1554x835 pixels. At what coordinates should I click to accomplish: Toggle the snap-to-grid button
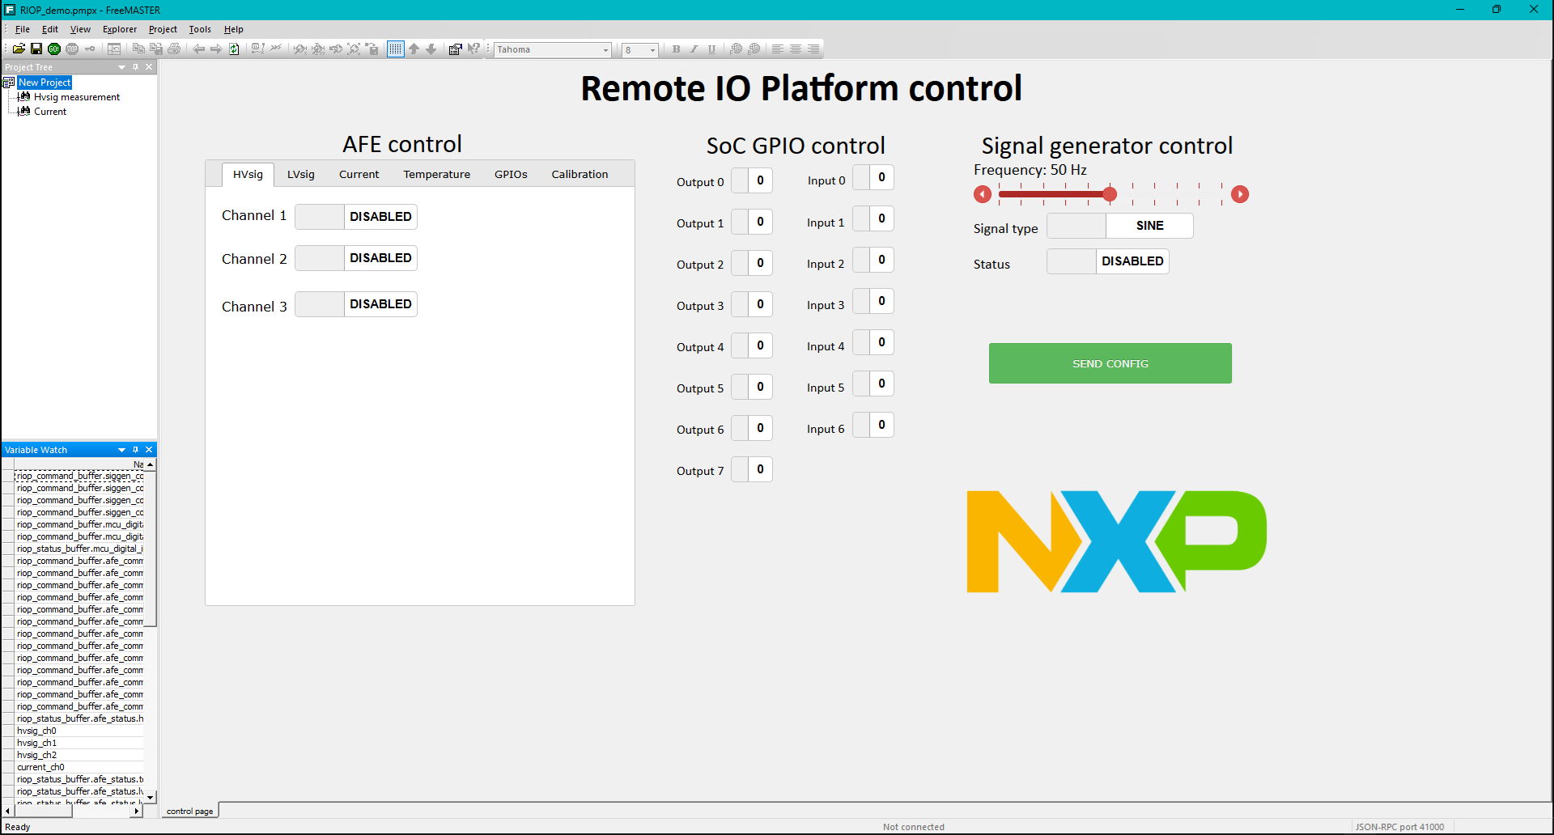[x=395, y=49]
